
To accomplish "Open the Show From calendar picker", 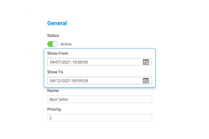I will click(x=146, y=62).
